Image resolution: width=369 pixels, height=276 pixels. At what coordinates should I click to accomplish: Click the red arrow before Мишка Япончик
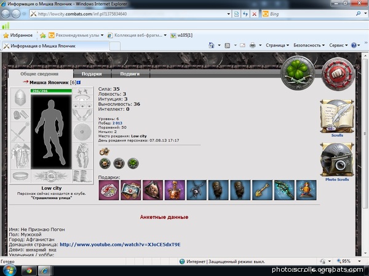[26, 82]
